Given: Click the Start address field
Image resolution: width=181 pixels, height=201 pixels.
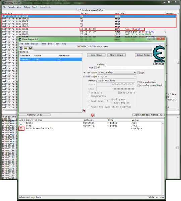Looking at the screenshot, I should pyautogui.click(x=116, y=84).
